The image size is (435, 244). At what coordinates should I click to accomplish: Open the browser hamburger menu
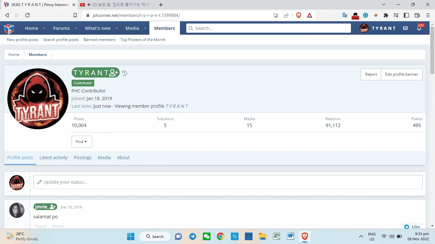(x=427, y=15)
